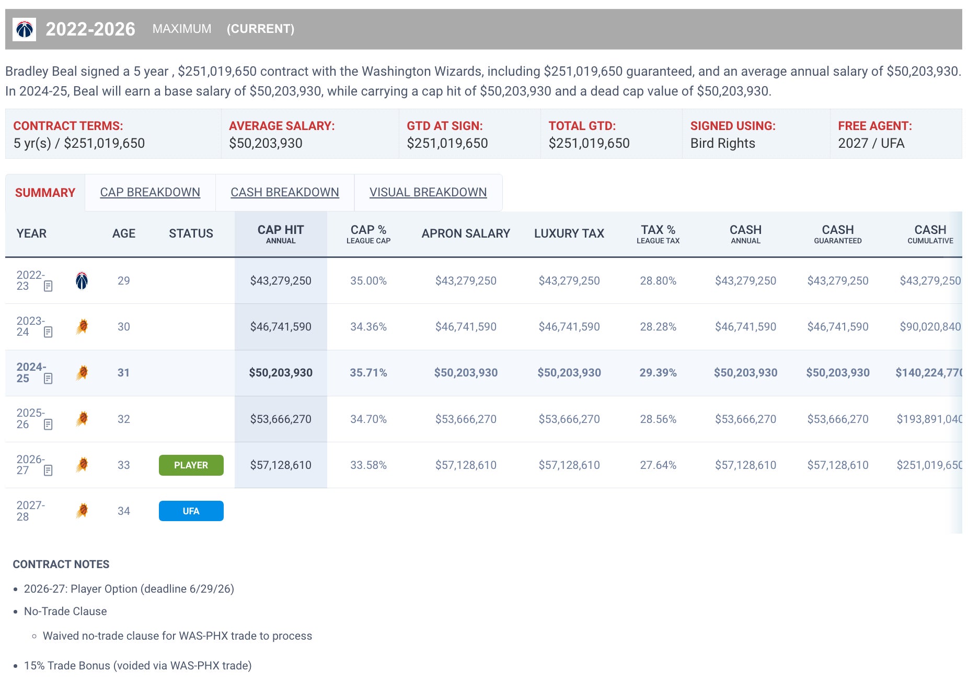This screenshot has width=968, height=683.
Task: Click the Suns logo in 2025-26 row
Action: (x=82, y=419)
